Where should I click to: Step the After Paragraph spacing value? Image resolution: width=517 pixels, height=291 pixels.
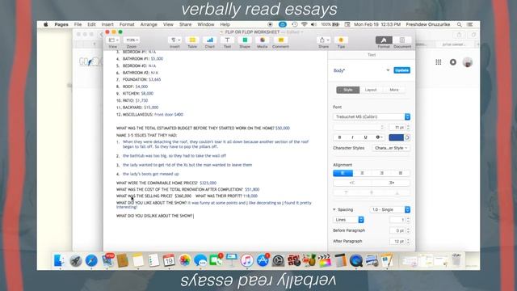click(408, 242)
